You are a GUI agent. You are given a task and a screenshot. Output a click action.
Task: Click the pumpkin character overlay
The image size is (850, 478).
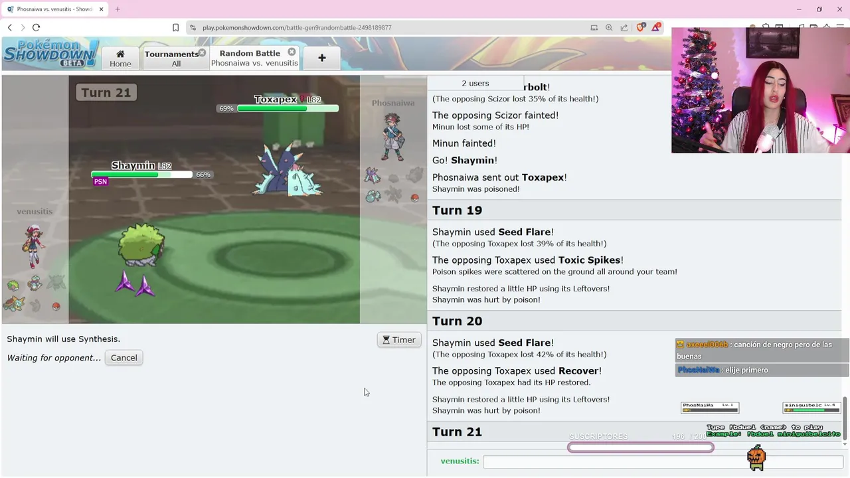[x=756, y=457]
